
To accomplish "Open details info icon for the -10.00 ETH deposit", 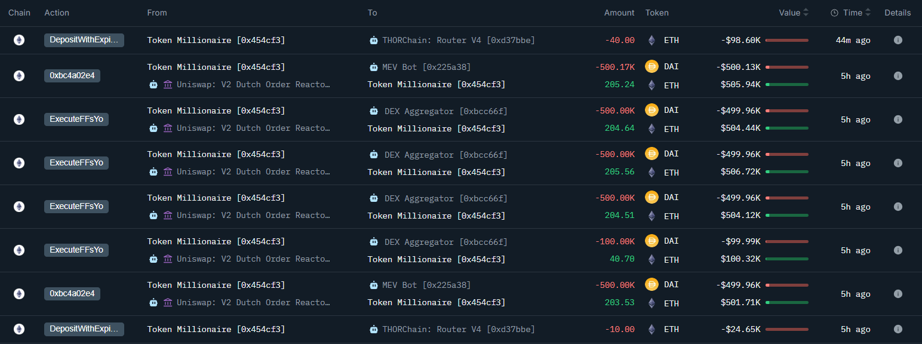I will pos(898,329).
